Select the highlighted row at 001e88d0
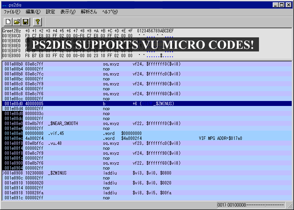294x210 pixels. 147,104
